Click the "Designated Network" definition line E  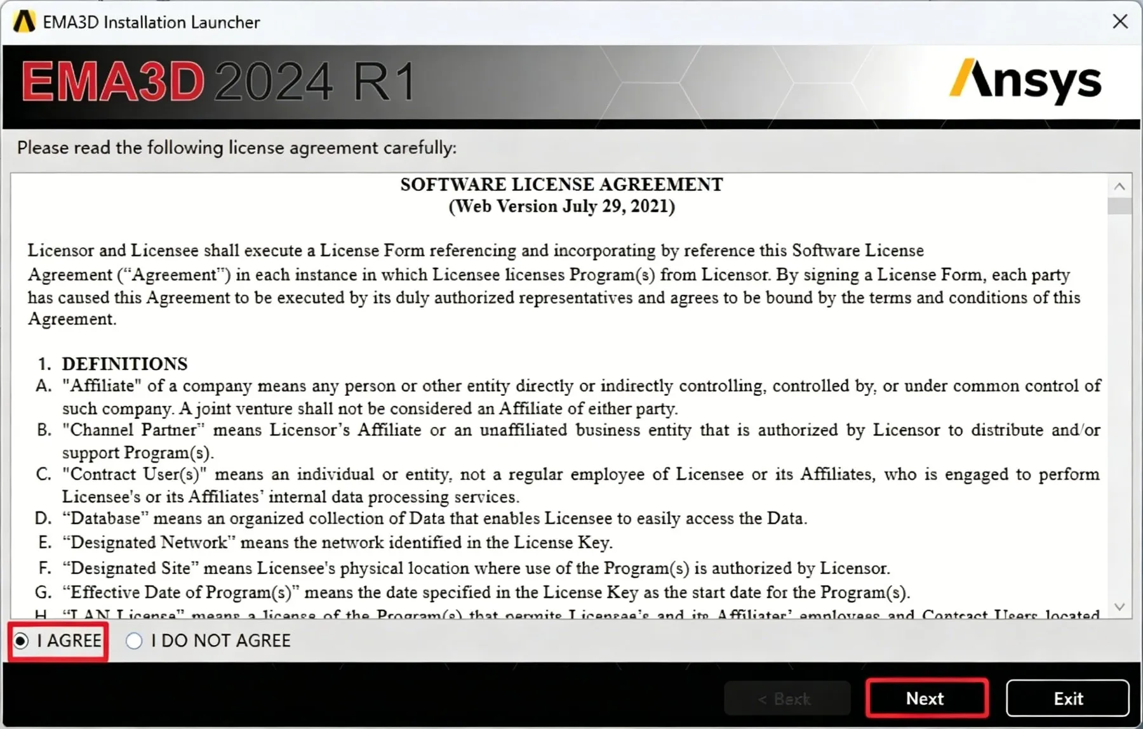[324, 542]
